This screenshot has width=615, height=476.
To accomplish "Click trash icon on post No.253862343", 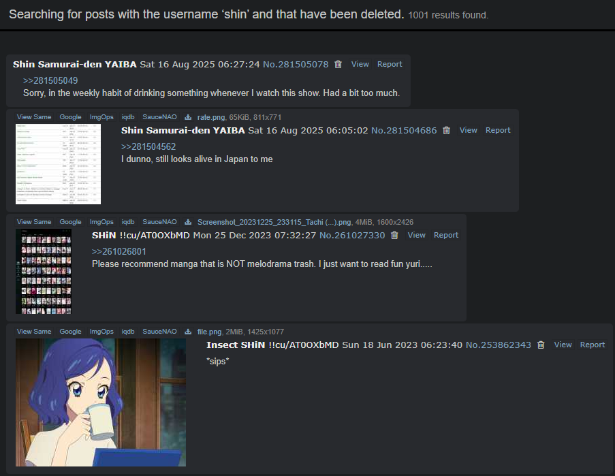I will pos(541,345).
